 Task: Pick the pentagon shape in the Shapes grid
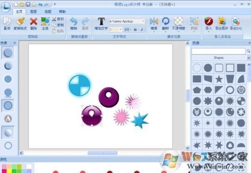tap(197, 90)
